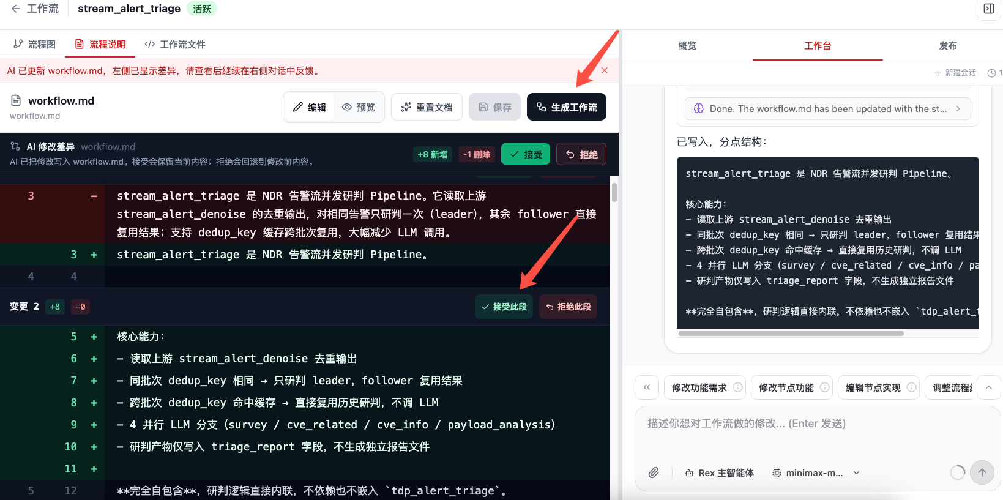
Task: Click 生成工作流 button
Action: pos(567,107)
